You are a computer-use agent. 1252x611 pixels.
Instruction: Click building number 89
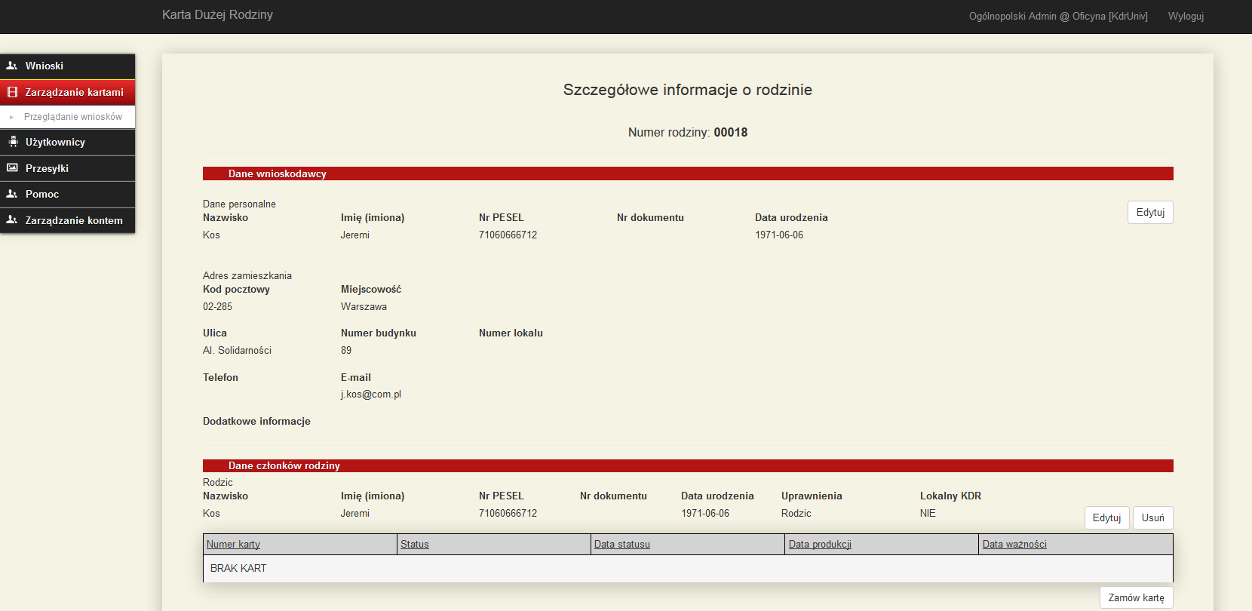(346, 350)
